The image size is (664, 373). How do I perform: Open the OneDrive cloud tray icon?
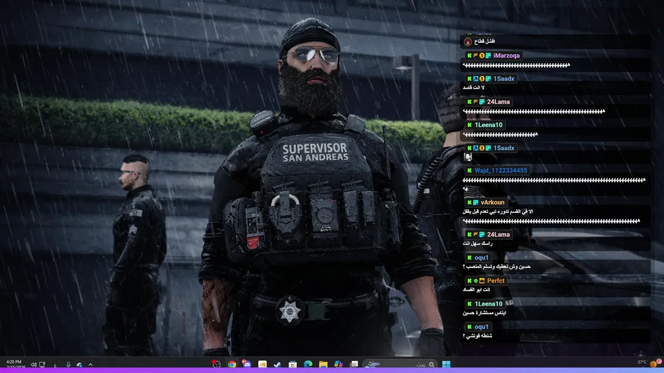click(79, 365)
